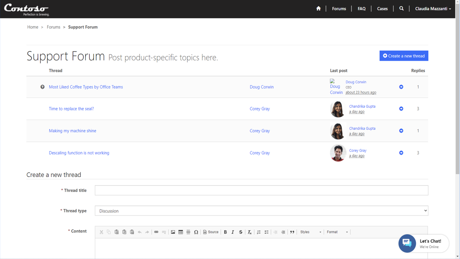Insert a bulleted list
Viewport: 460px width, 259px height.
267,232
